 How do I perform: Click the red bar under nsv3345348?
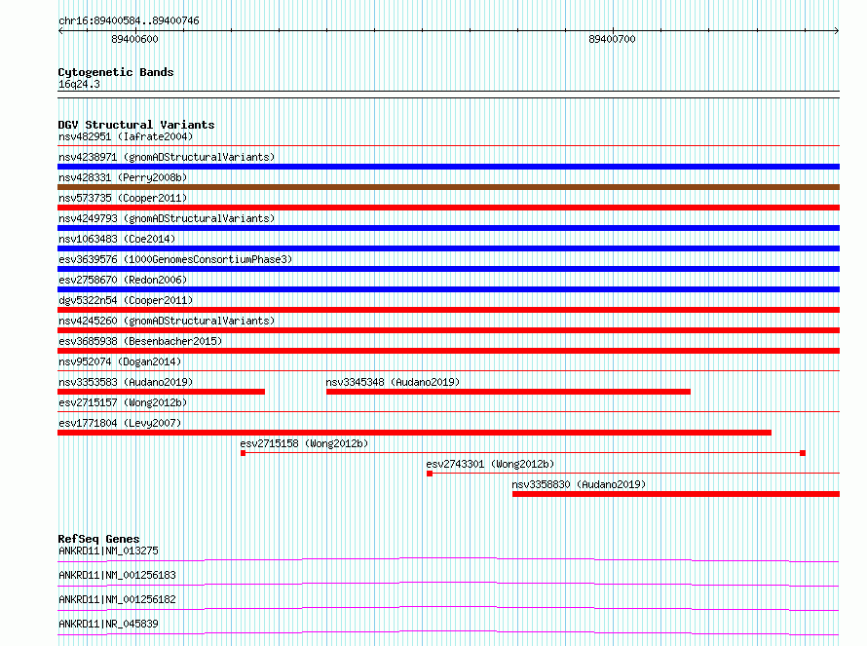coord(509,392)
